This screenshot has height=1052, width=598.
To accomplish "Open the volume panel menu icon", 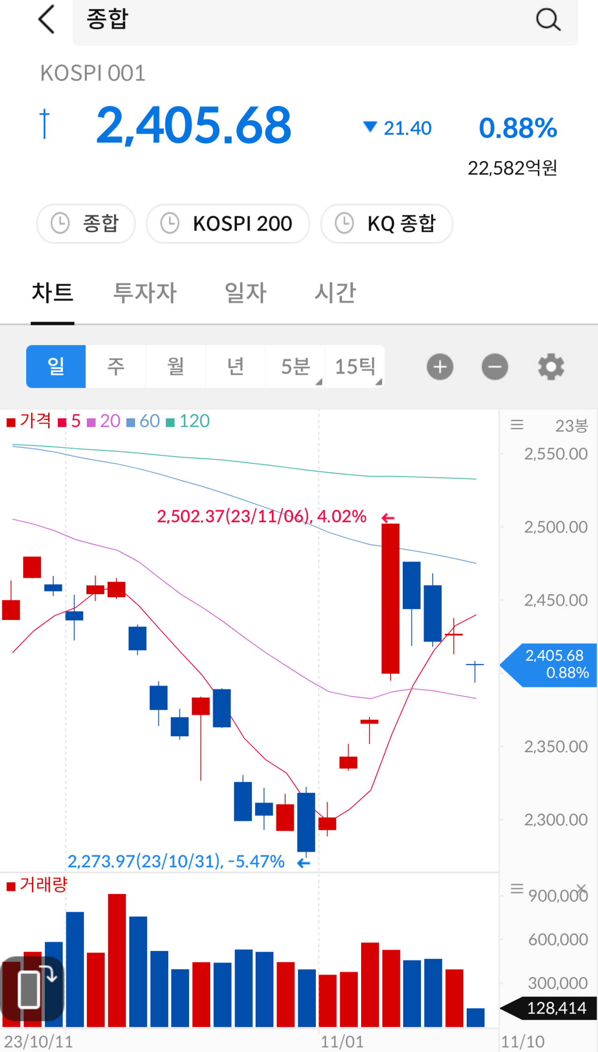I will 517,888.
